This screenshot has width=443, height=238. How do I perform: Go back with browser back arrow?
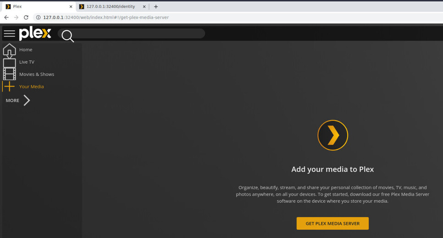[x=6, y=17]
